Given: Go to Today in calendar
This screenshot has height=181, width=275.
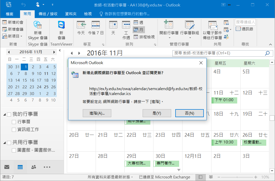Looking at the screenshot, I should [81, 28].
